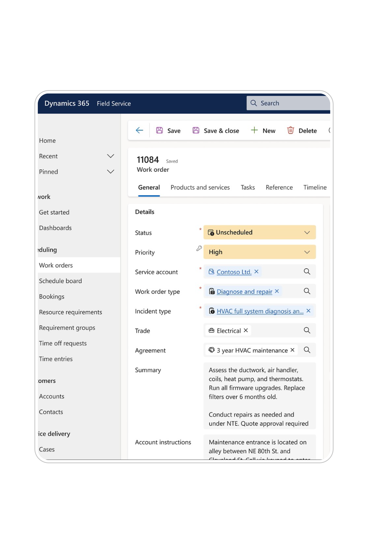
Task: Click the Trade field search icon
Action: click(307, 330)
